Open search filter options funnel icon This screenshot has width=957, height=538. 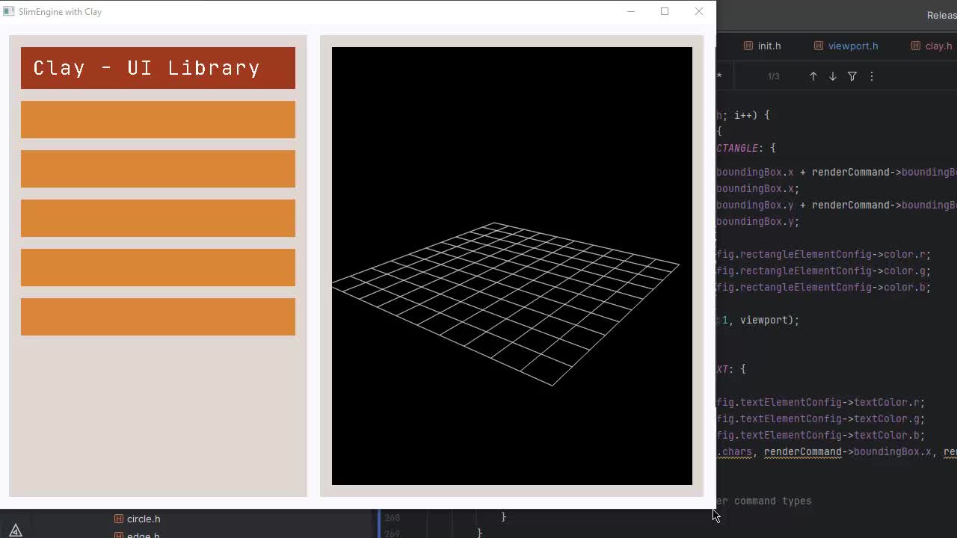(x=852, y=76)
